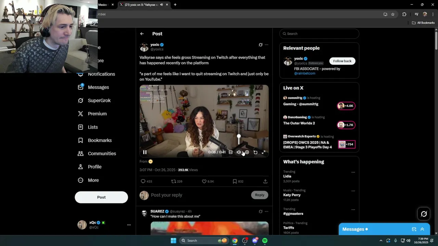The width and height of the screenshot is (438, 246).
Task: Compose new message from Messages drawer
Action: [x=414, y=229]
